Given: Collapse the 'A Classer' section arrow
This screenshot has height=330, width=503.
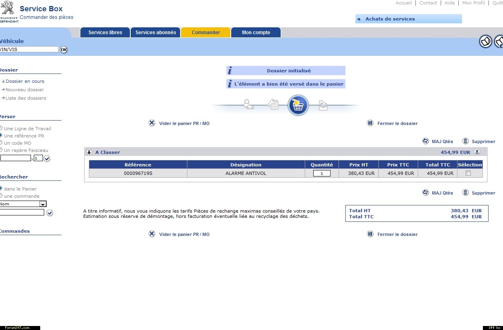Looking at the screenshot, I should [x=89, y=152].
